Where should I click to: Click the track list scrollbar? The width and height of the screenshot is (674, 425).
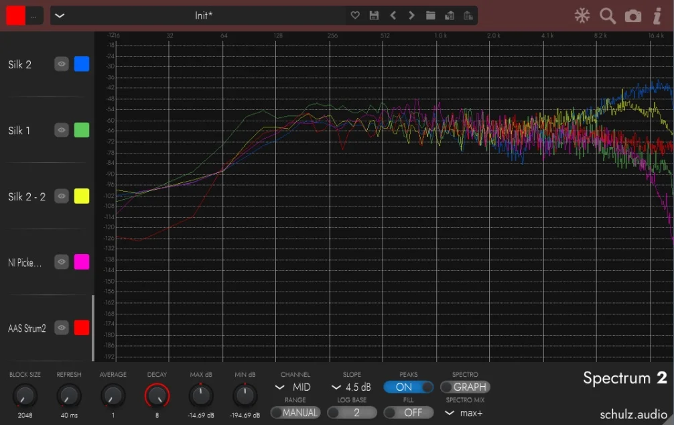93,328
